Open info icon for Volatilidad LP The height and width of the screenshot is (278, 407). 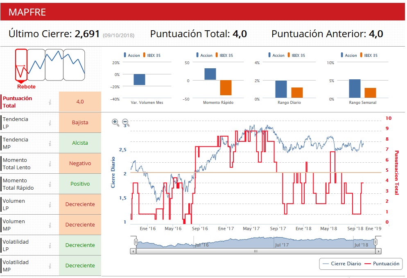tap(50, 246)
